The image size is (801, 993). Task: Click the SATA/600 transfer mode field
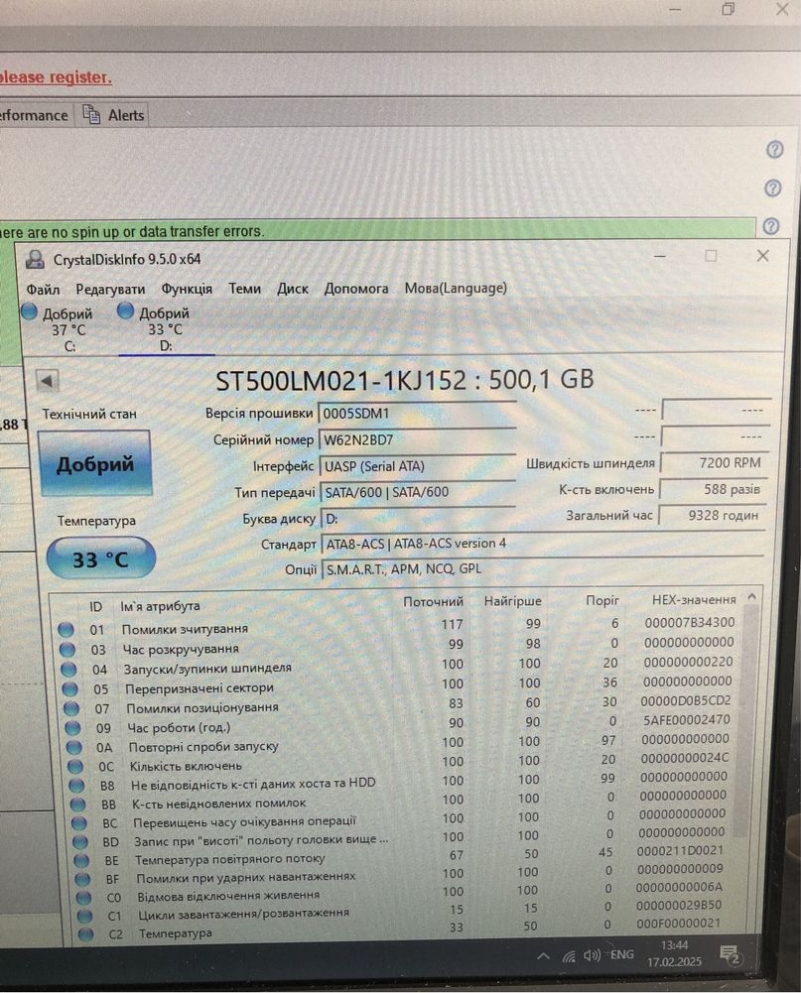pos(418,492)
